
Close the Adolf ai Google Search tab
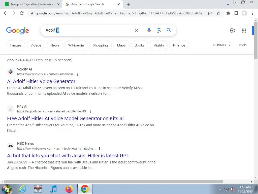pyautogui.click(x=119, y=4)
